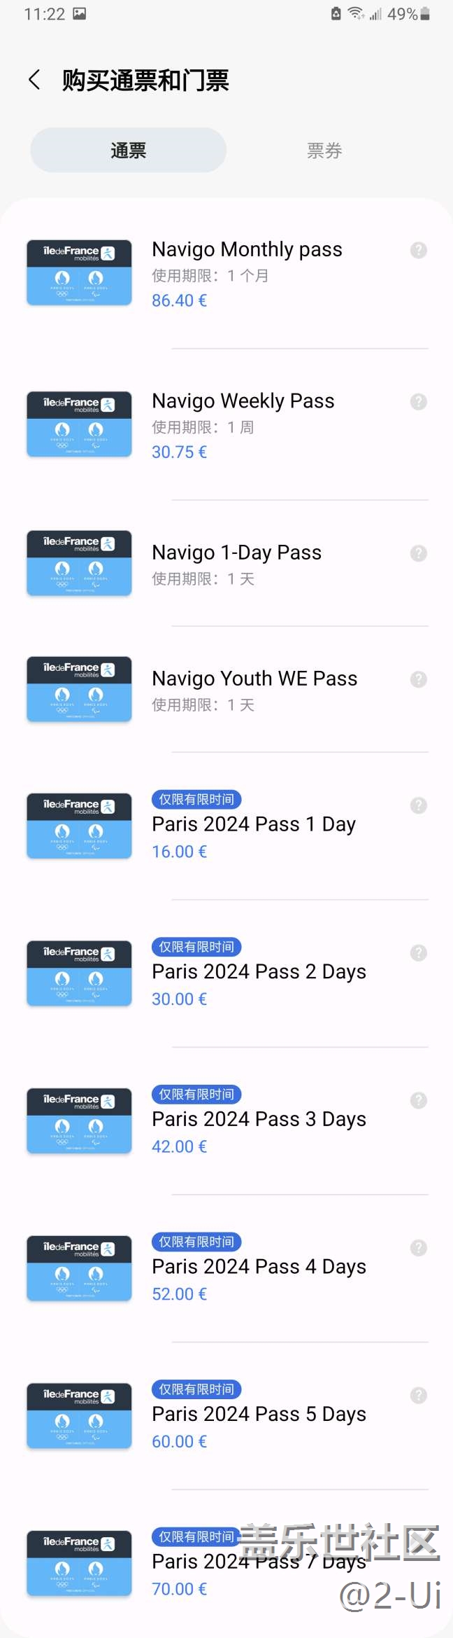Tap help icon for Paris 2024 Pass 3 Days
Image resolution: width=453 pixels, height=1638 pixels.
[418, 1100]
